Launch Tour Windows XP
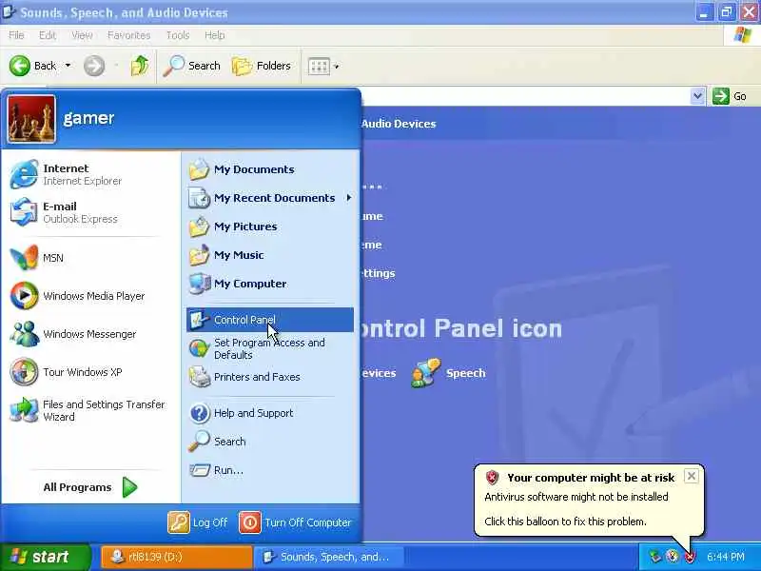Screen dimensions: 761x571 [x=66, y=372]
